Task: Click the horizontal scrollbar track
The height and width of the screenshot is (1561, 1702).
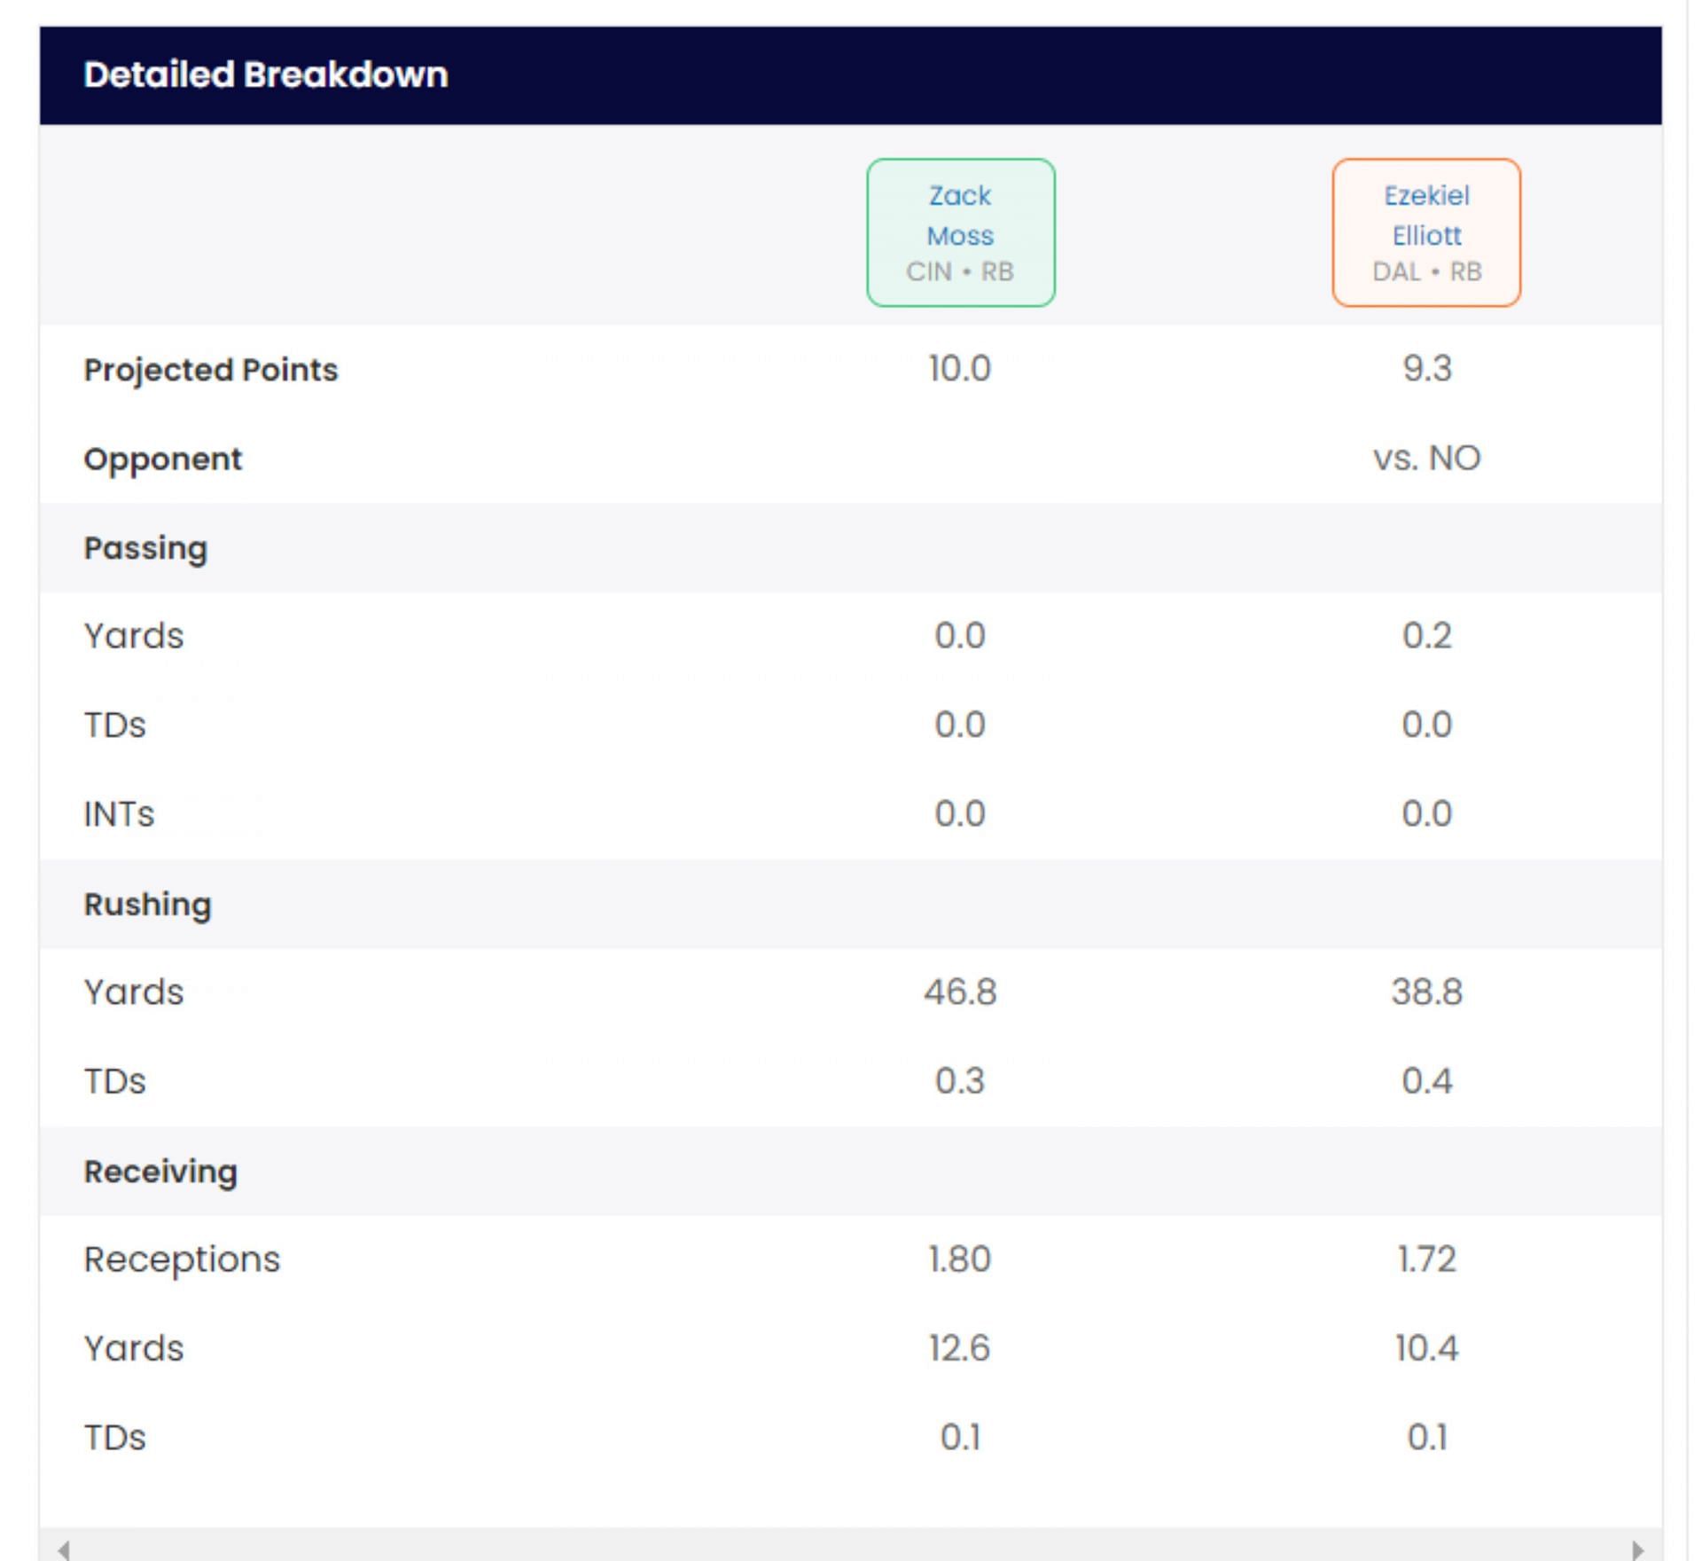Action: (x=851, y=1548)
